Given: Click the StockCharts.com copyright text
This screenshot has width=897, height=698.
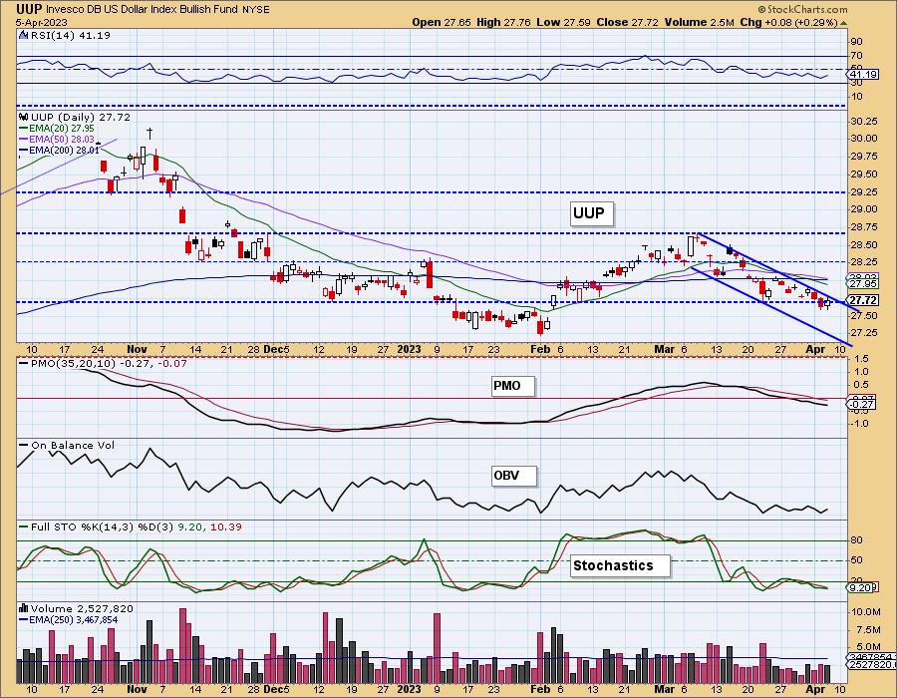Looking at the screenshot, I should (802, 9).
